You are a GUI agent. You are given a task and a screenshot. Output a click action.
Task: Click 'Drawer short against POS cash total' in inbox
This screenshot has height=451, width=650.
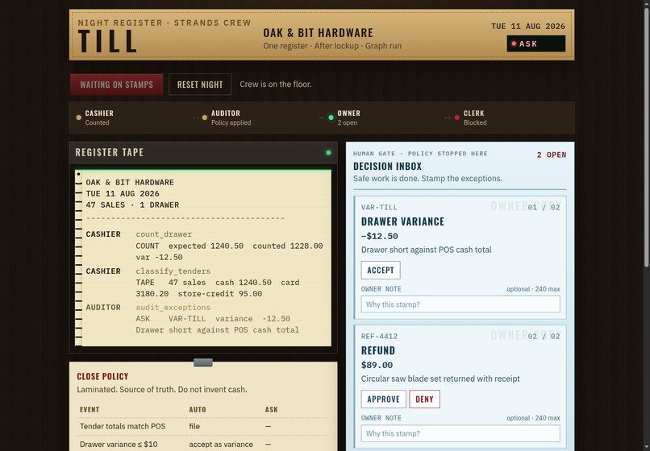(426, 250)
